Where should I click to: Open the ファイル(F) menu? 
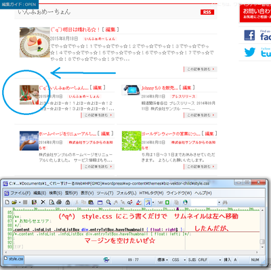click(x=20, y=193)
